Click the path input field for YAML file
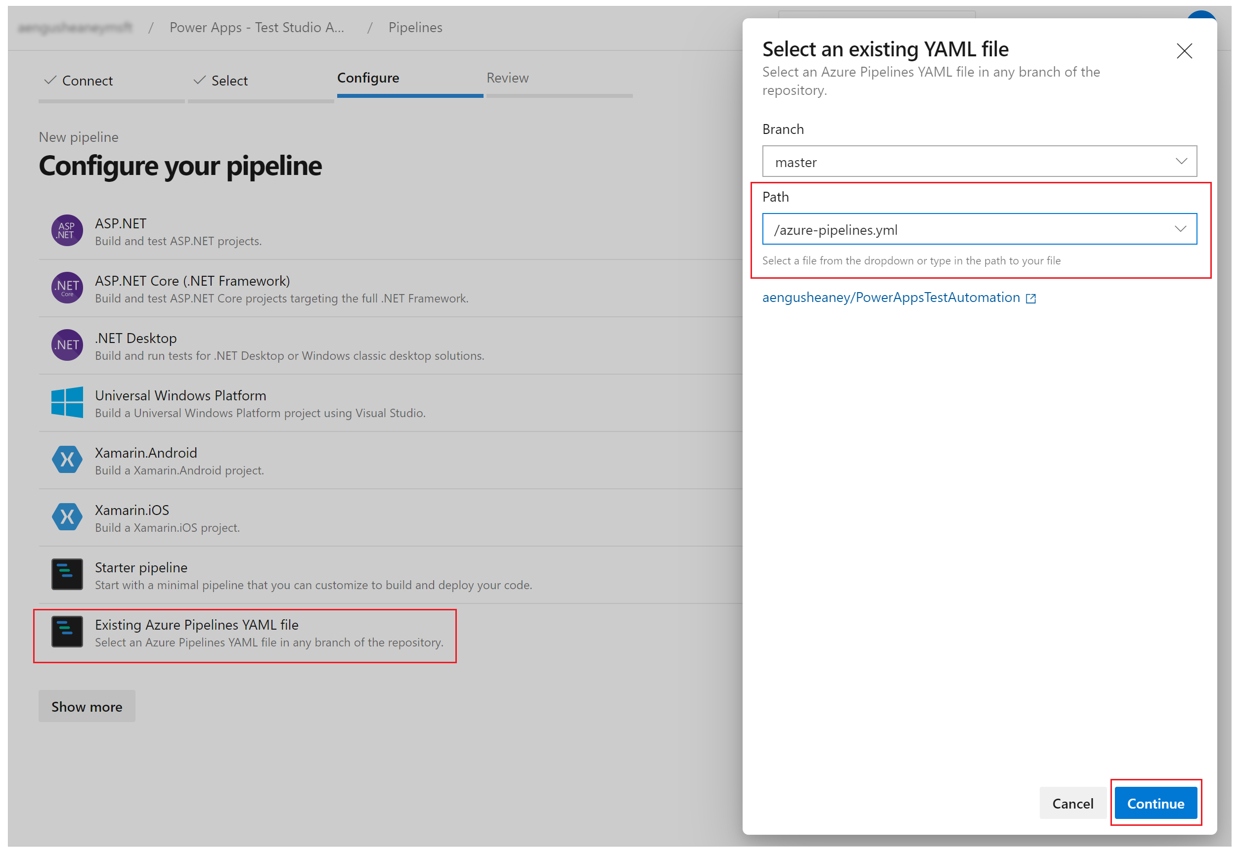The height and width of the screenshot is (856, 1239). (980, 230)
